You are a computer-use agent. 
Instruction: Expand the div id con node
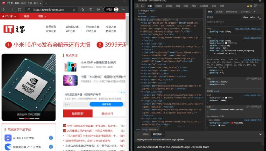pos(141,76)
